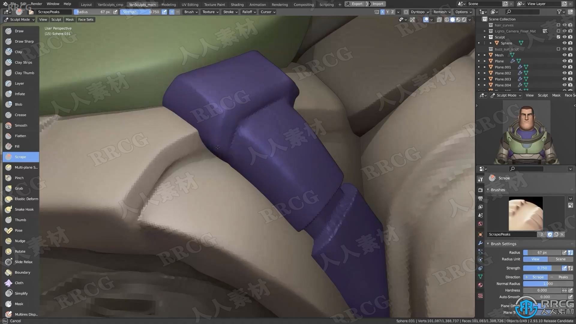This screenshot has width=576, height=324.
Task: Select the Slide Relax brush
Action: click(21, 262)
